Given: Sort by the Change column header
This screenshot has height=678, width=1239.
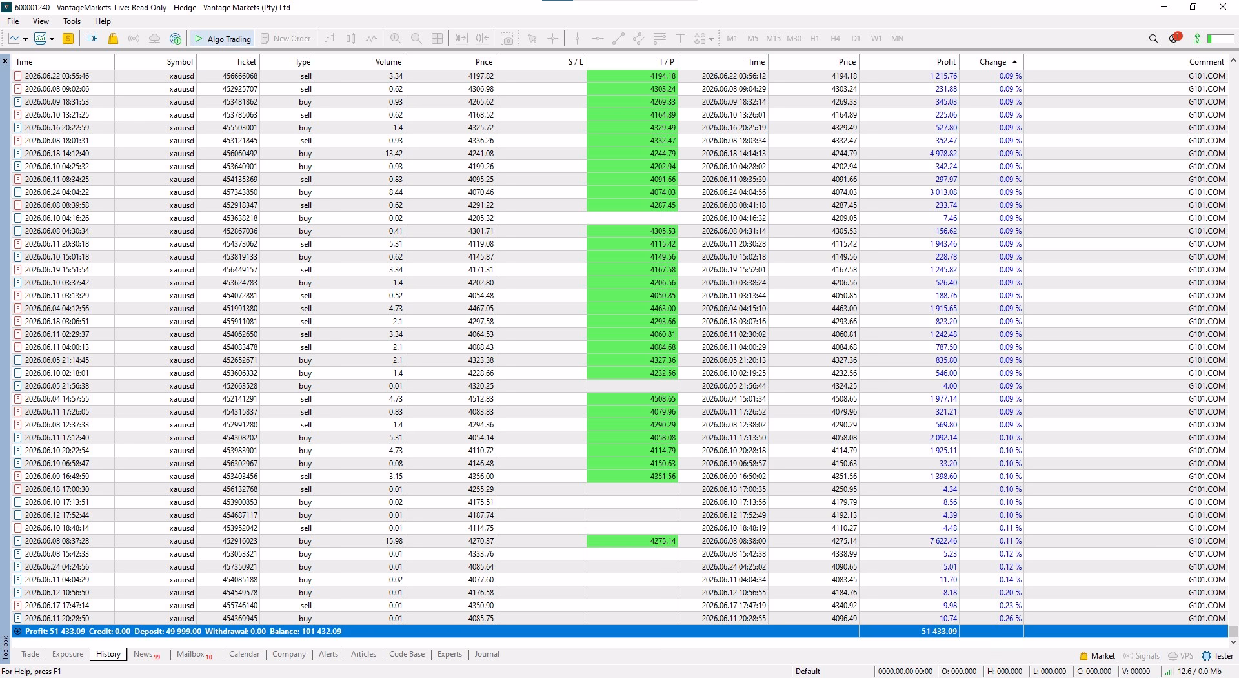Looking at the screenshot, I should tap(991, 62).
